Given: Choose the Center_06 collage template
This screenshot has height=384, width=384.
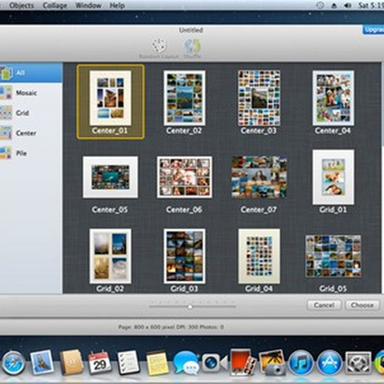Looking at the screenshot, I should (x=184, y=177).
